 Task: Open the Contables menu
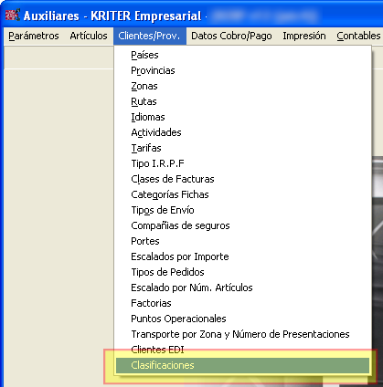pos(358,36)
